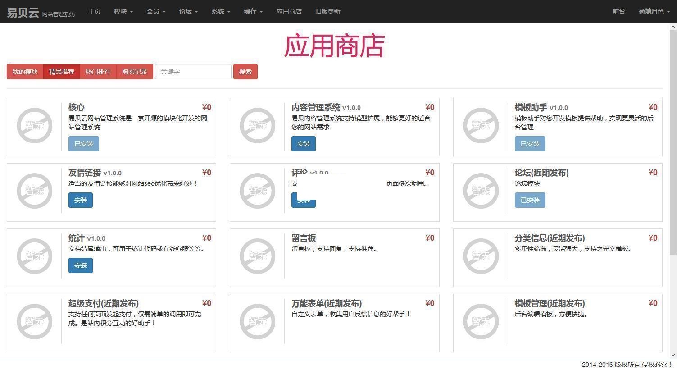This screenshot has height=370, width=677.
Task: Click 已安装 button for 论坛(近期发布)
Action: (530, 200)
